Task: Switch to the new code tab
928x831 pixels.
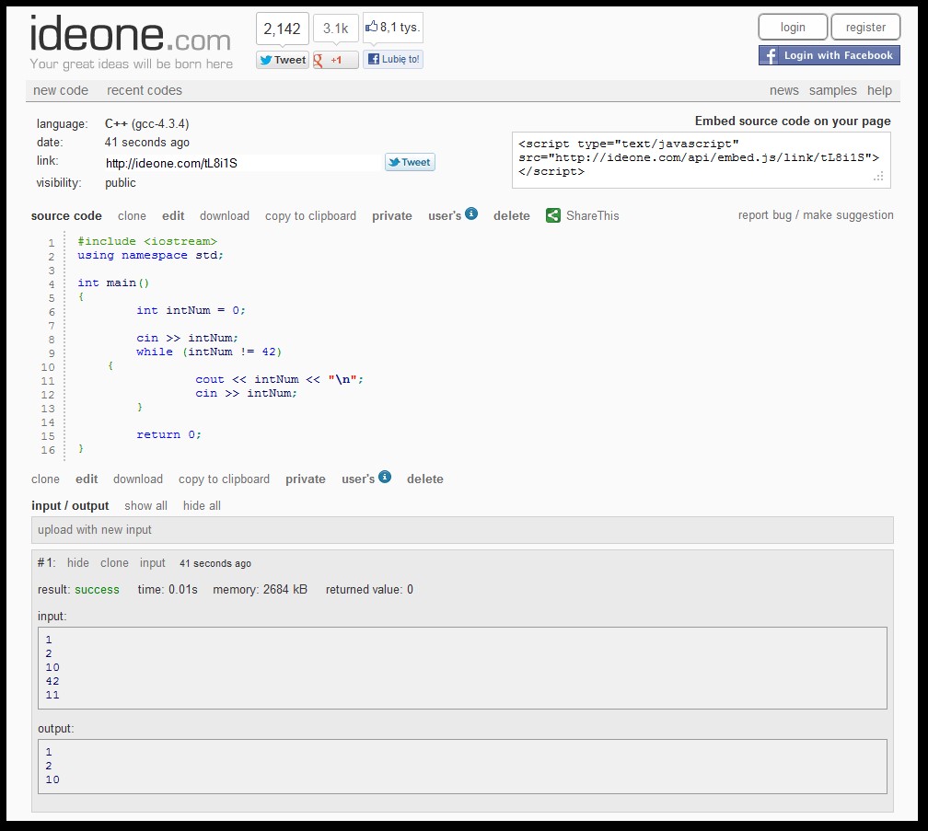Action: coord(61,90)
